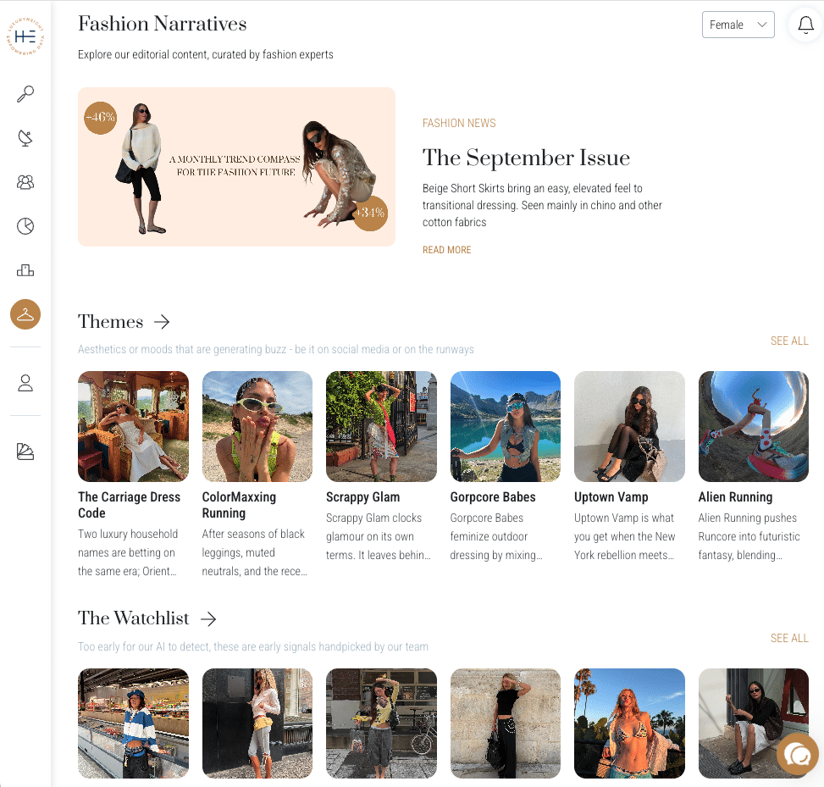Open the ColorMaxxing Running thumbnail
The width and height of the screenshot is (824, 787).
[257, 426]
